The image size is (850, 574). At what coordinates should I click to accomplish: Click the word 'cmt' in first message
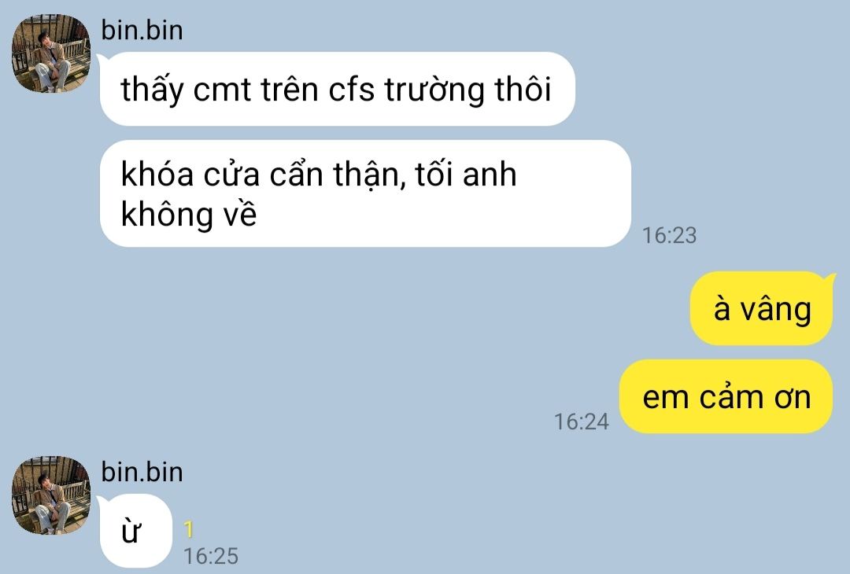point(222,90)
